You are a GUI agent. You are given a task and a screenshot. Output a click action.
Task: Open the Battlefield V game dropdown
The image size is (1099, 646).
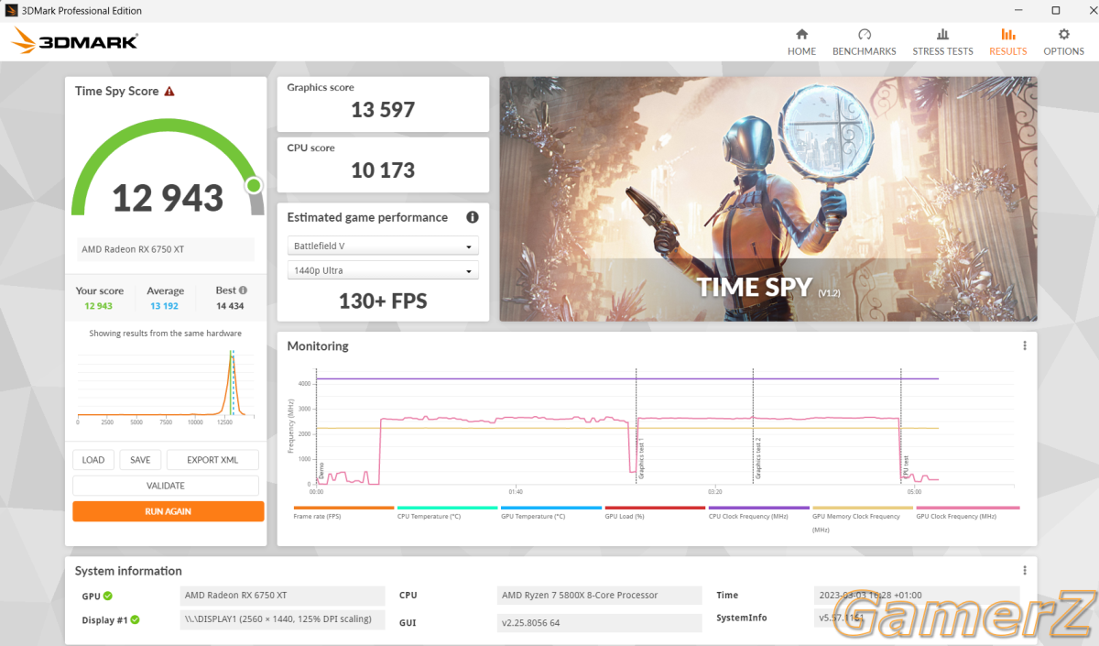383,246
